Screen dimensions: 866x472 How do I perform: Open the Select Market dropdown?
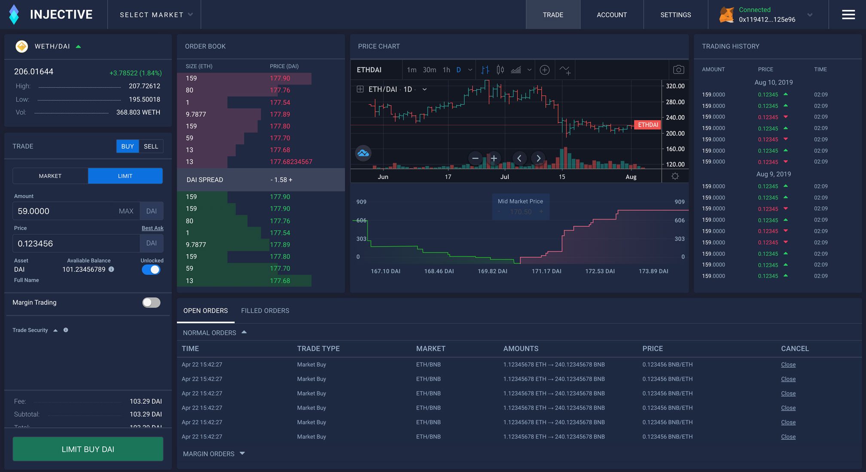156,15
